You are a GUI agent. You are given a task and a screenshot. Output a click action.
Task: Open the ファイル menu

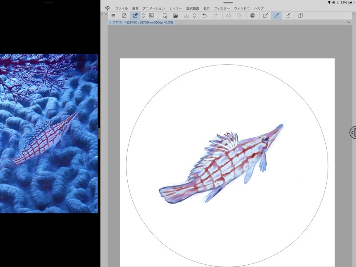click(121, 8)
